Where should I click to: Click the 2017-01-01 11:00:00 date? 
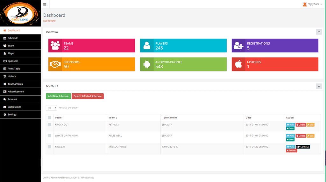[x=257, y=125]
